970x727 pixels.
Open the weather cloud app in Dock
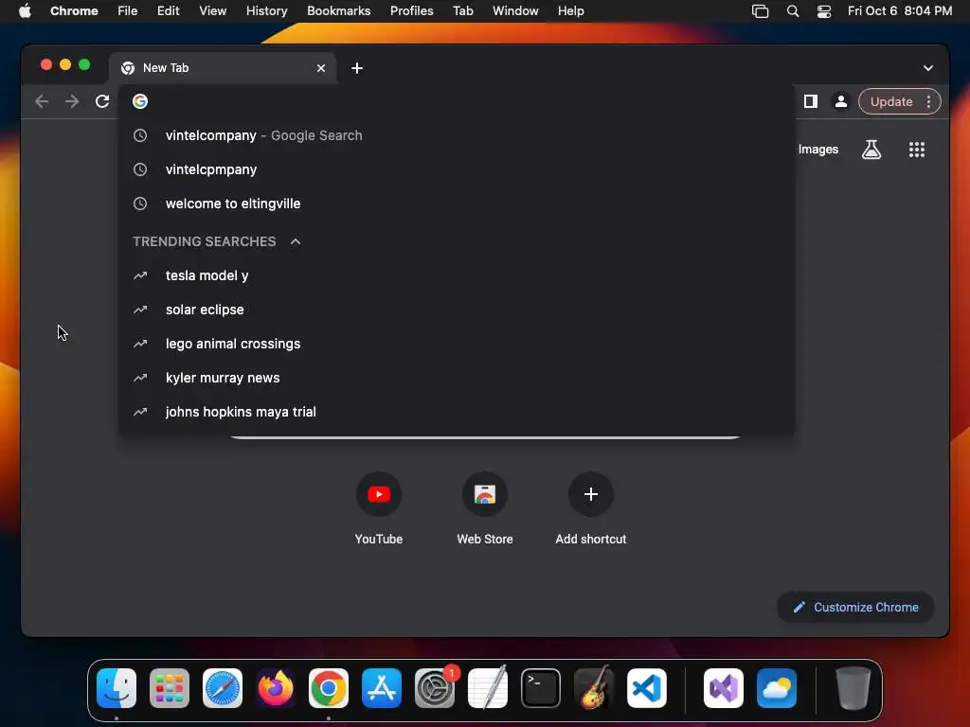tap(777, 688)
